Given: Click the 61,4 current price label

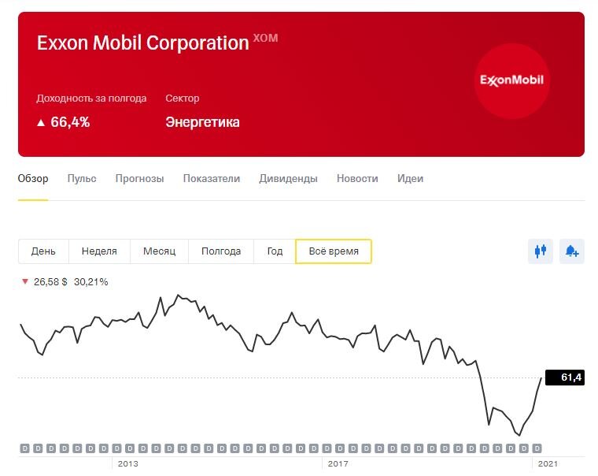Looking at the screenshot, I should (x=565, y=377).
